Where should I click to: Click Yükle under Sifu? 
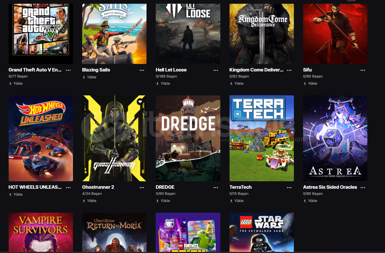[x=310, y=84]
